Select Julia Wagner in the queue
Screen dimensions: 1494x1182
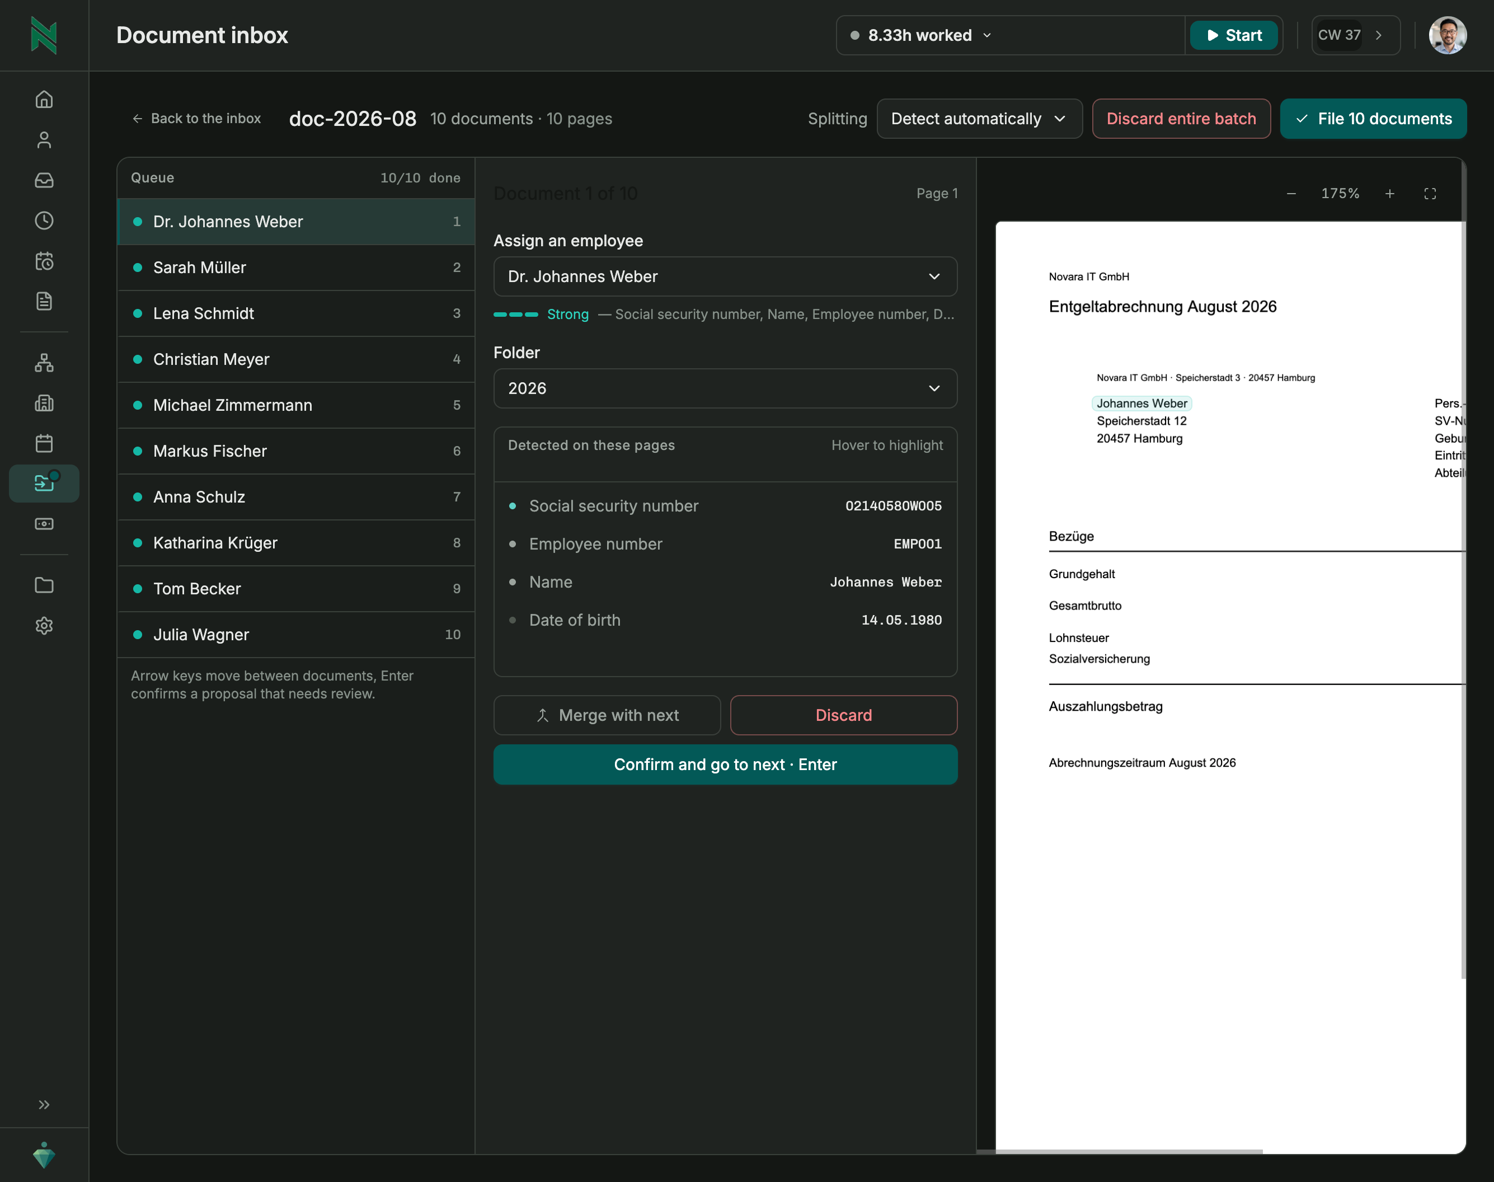296,635
